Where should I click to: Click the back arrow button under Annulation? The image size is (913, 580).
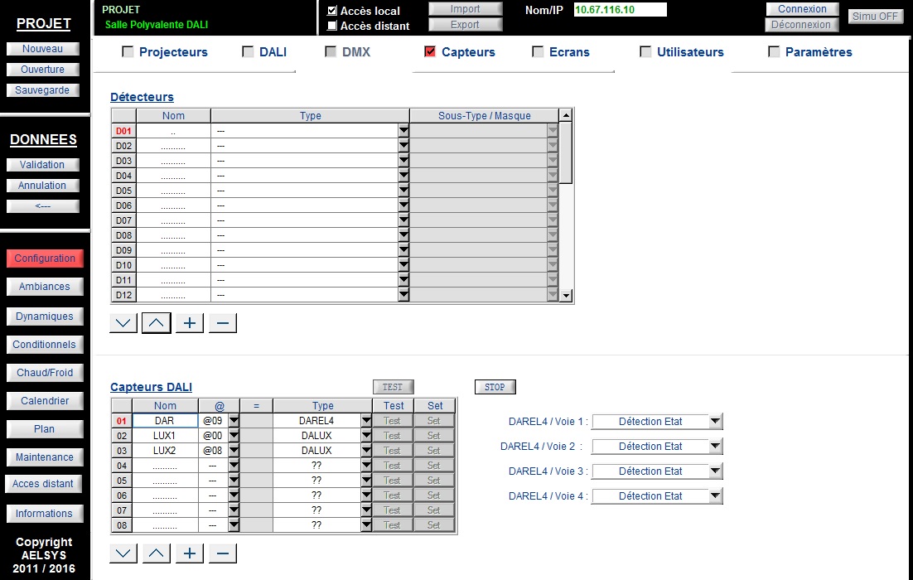click(x=42, y=206)
